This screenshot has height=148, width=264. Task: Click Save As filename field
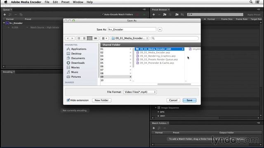(132, 30)
